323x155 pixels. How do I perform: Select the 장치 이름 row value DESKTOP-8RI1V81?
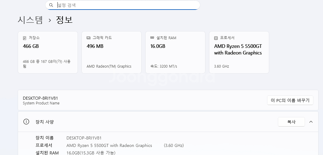(x=84, y=138)
